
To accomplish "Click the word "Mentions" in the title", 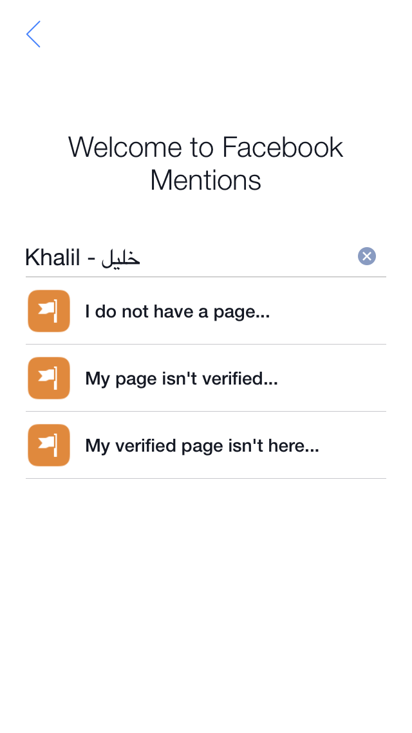I will tap(205, 180).
